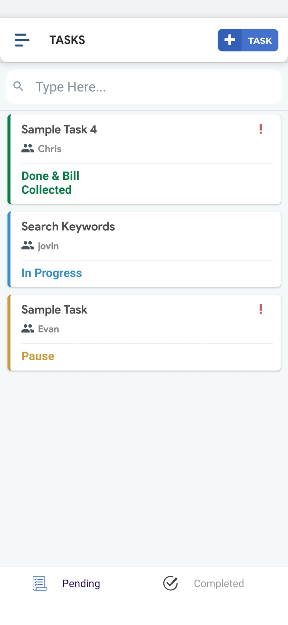Click the plus icon to add task
Viewport: 288px width, 625px height.
click(x=230, y=40)
